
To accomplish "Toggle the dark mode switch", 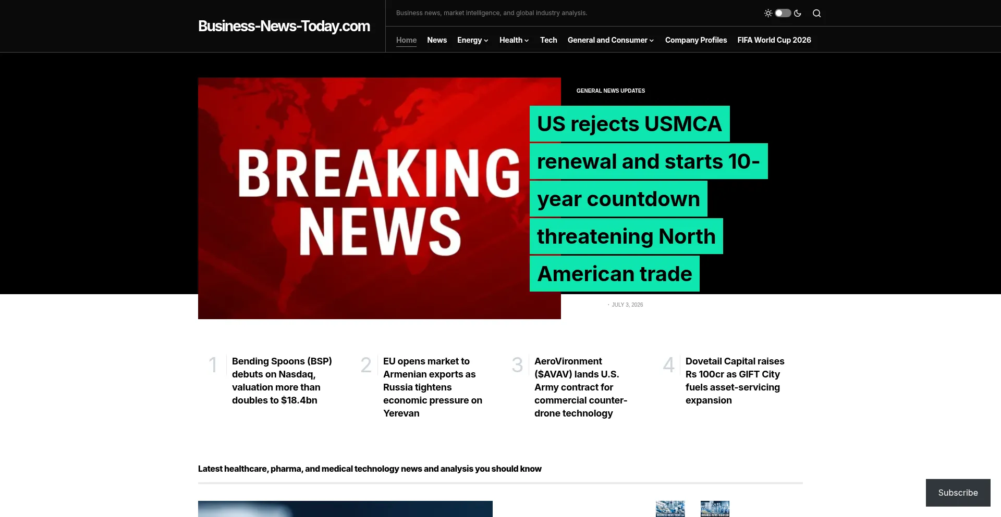I will 783,13.
